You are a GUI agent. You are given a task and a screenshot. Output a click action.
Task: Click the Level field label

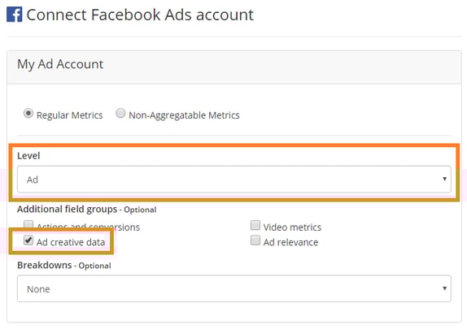28,156
